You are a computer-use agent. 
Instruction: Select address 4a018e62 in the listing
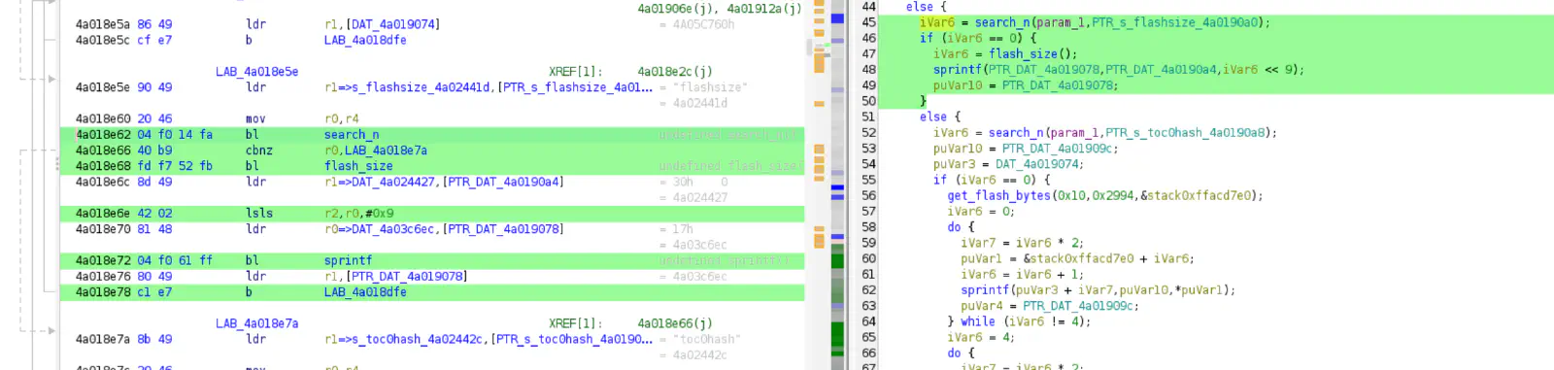pyautogui.click(x=103, y=135)
